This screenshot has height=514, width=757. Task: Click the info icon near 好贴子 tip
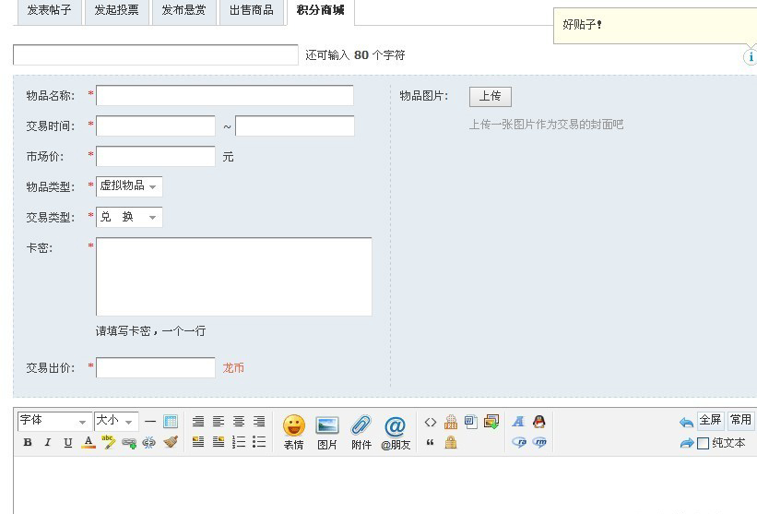tap(751, 57)
